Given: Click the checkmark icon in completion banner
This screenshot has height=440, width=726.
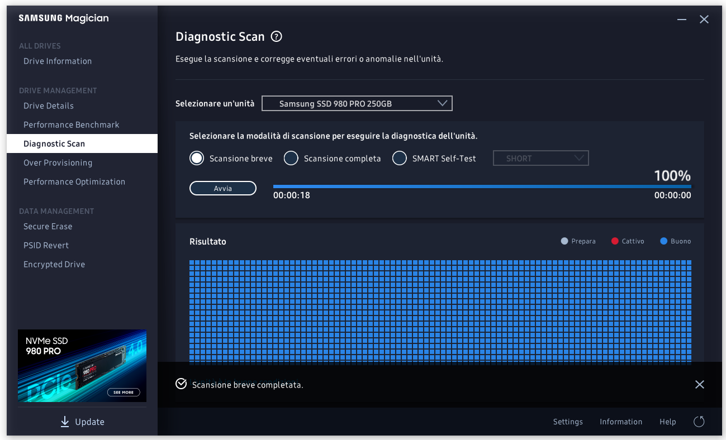Looking at the screenshot, I should (x=181, y=384).
